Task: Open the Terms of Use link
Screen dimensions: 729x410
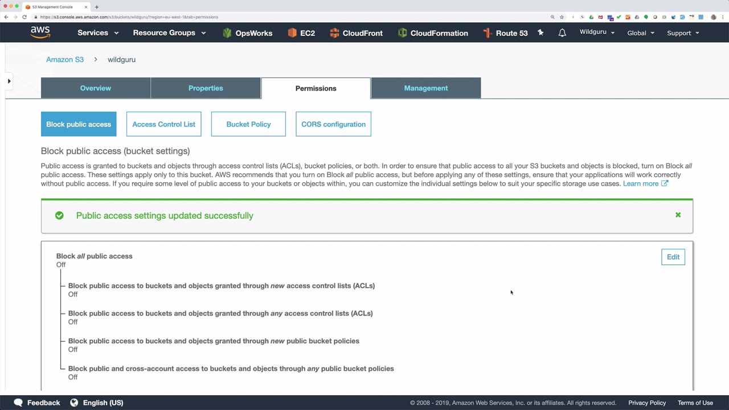Action: tap(695, 403)
